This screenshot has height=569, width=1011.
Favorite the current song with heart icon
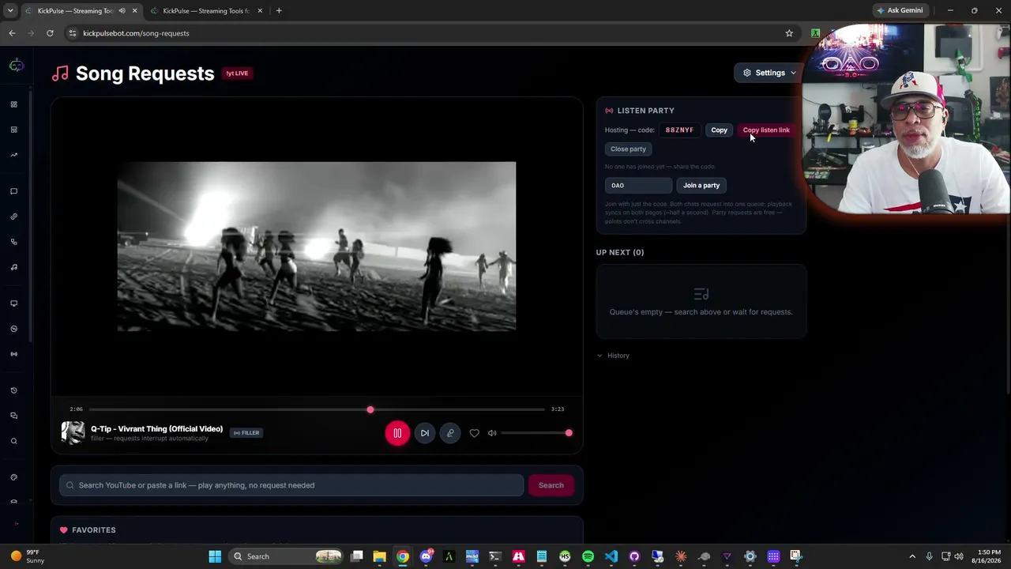coord(474,433)
